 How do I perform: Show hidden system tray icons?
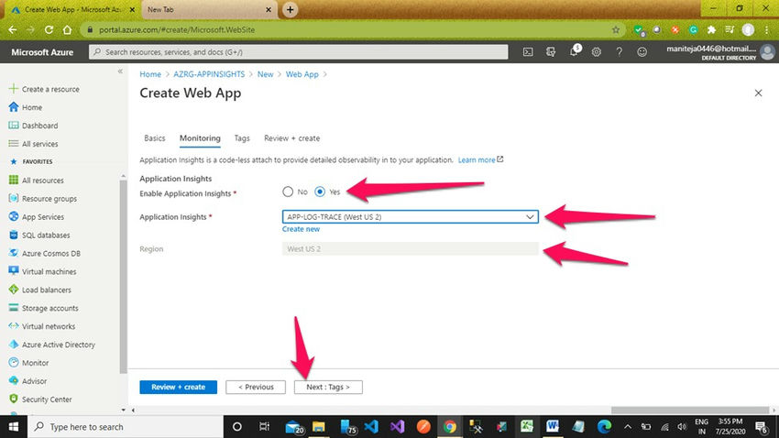(628, 427)
